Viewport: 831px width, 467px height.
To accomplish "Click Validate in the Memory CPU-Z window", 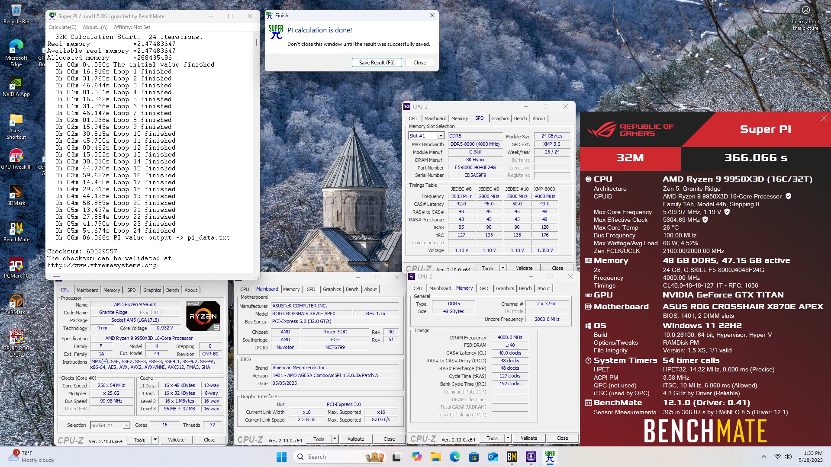I will click(529, 438).
